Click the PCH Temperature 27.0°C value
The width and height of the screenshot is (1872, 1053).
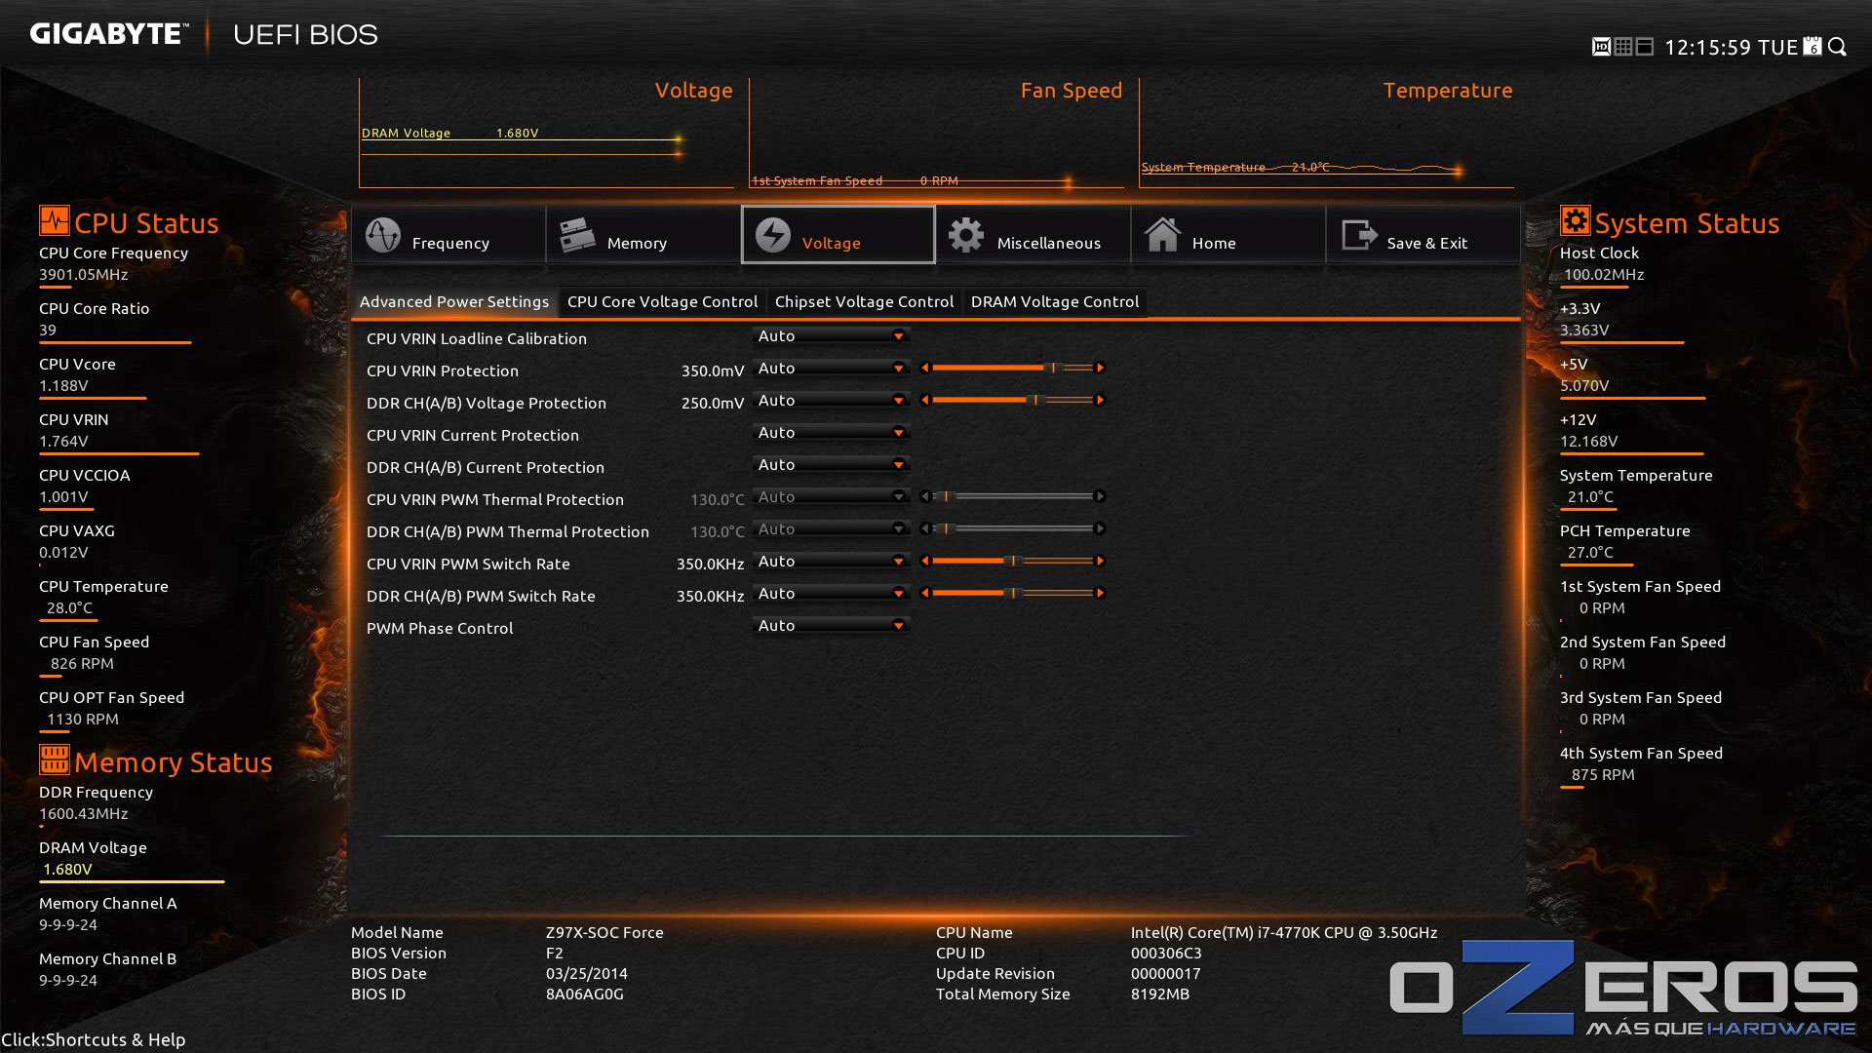coord(1590,553)
